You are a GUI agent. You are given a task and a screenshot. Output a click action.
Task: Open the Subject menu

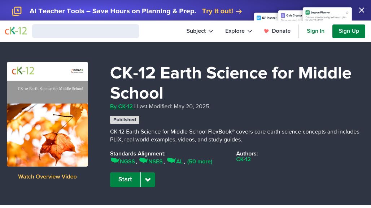coord(196,31)
